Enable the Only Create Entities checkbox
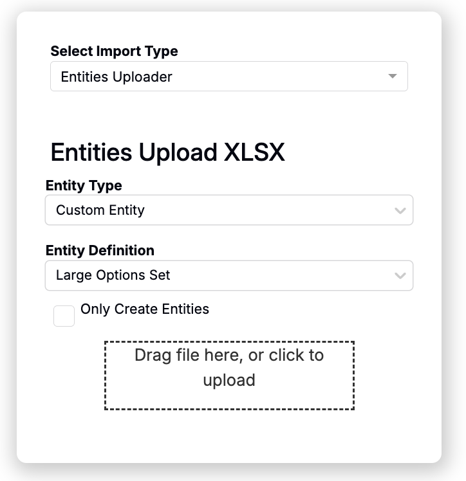This screenshot has width=466, height=481. [x=64, y=316]
